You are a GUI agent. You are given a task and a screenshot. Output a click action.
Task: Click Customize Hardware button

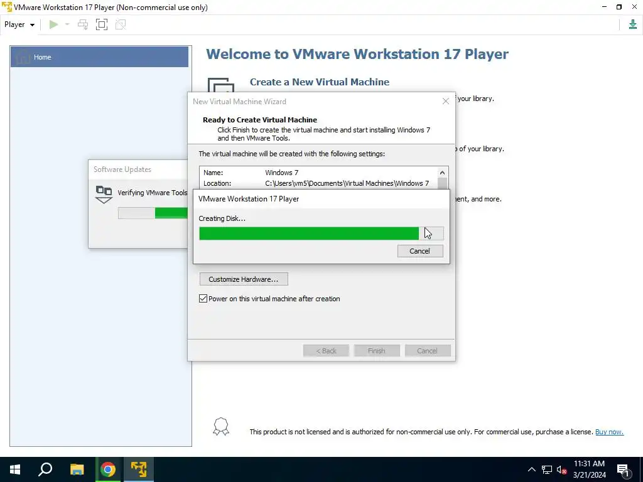click(x=244, y=279)
